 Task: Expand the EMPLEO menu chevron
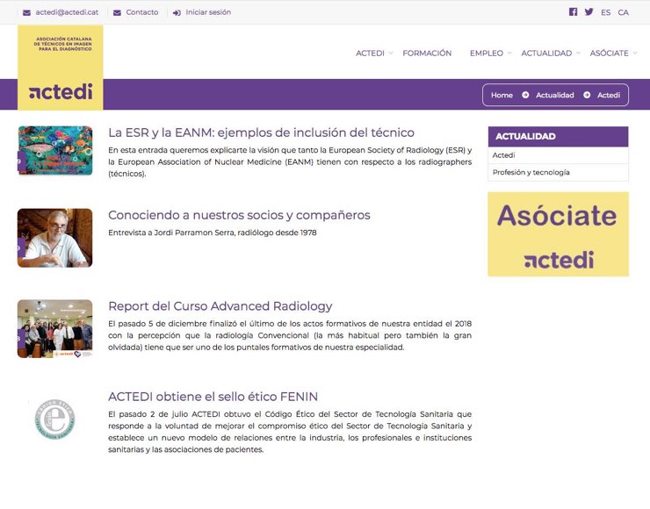[x=509, y=53]
